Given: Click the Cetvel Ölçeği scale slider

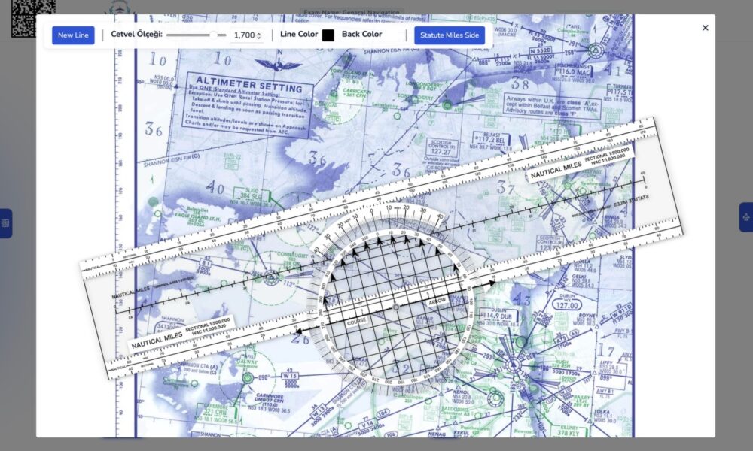Looking at the screenshot, I should point(196,35).
